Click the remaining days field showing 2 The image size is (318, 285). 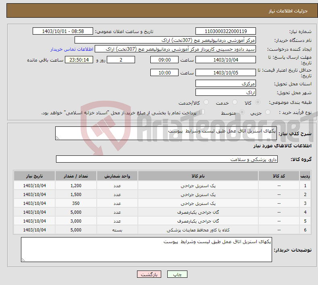(121, 60)
